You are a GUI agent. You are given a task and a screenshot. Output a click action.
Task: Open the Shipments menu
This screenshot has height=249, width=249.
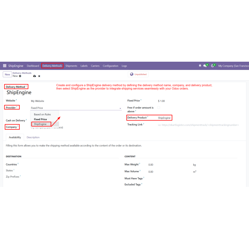click(x=71, y=66)
